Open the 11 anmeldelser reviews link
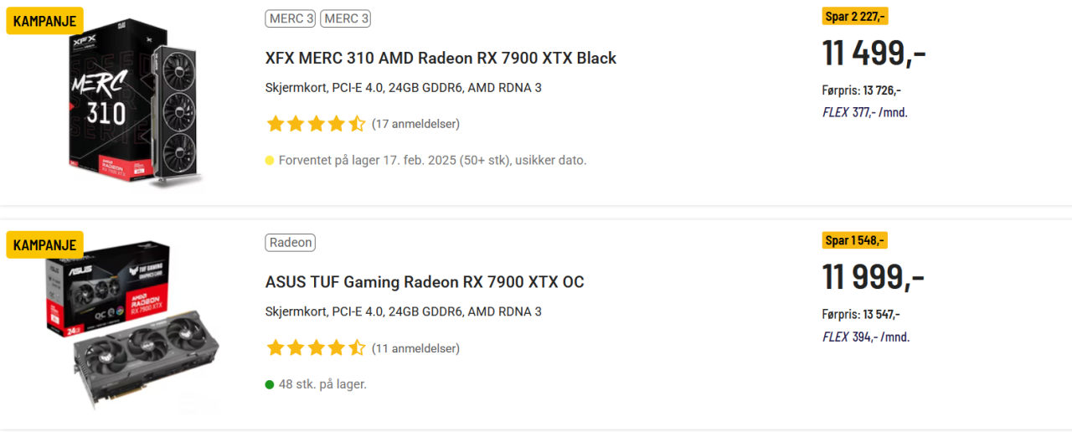This screenshot has width=1072, height=432. (x=415, y=348)
